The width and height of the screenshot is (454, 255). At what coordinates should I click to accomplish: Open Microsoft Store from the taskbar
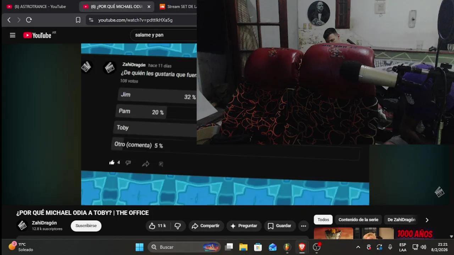pyautogui.click(x=258, y=247)
